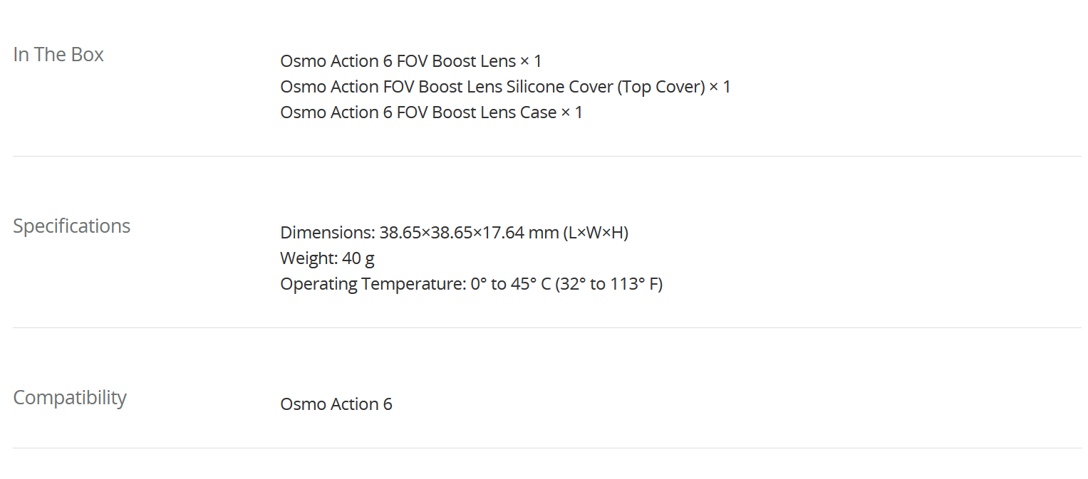This screenshot has height=479, width=1088.
Task: Click the "Osmo Action 6" compatibility entry
Action: pyautogui.click(x=336, y=404)
